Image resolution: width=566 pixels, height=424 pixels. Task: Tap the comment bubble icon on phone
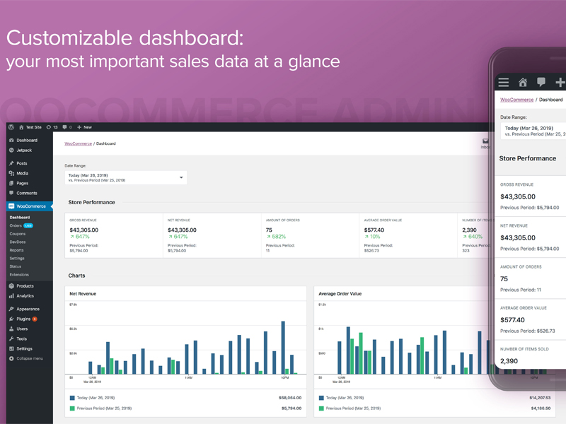[x=541, y=82]
